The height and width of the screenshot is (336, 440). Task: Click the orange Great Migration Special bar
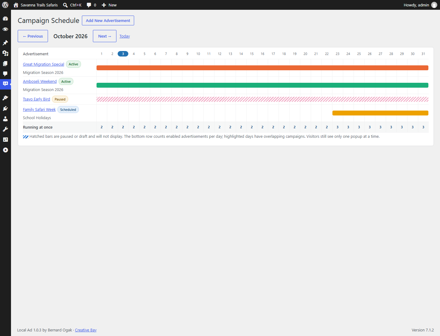(x=262, y=68)
